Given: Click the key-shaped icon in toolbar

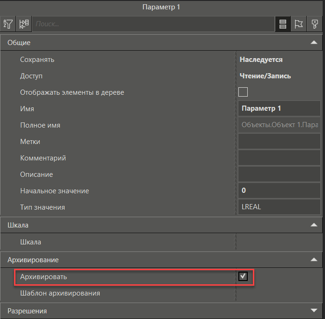Looking at the screenshot, I should tap(314, 24).
